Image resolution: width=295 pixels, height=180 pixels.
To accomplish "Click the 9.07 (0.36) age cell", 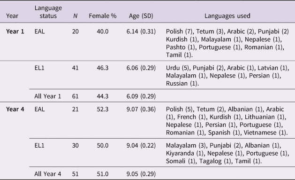I will point(141,109).
